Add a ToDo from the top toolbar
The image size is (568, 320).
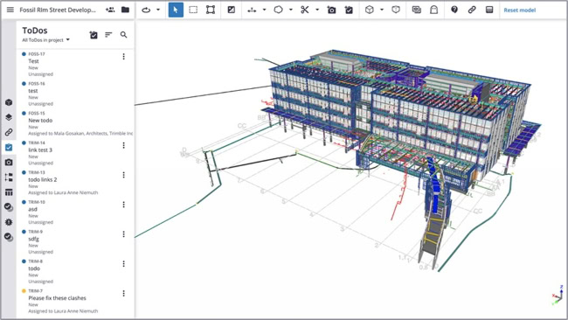(x=349, y=10)
